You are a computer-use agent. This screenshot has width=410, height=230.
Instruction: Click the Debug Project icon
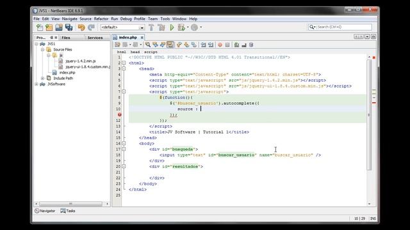point(181,27)
